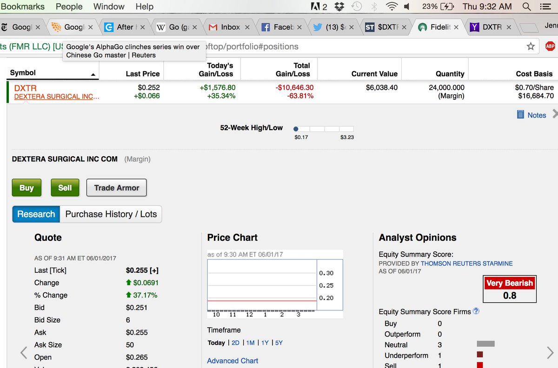558x368 pixels.
Task: Close the Twitter tab
Action: (352, 27)
